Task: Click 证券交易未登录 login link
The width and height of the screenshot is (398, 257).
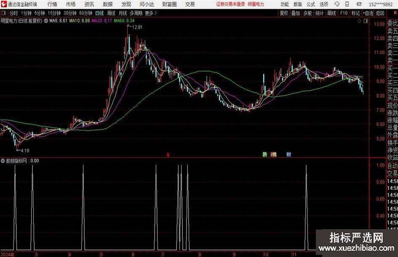Action: [230, 4]
